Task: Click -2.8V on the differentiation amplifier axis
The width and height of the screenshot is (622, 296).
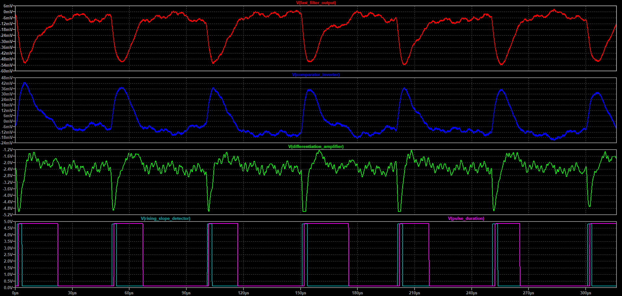Action: tap(7, 176)
